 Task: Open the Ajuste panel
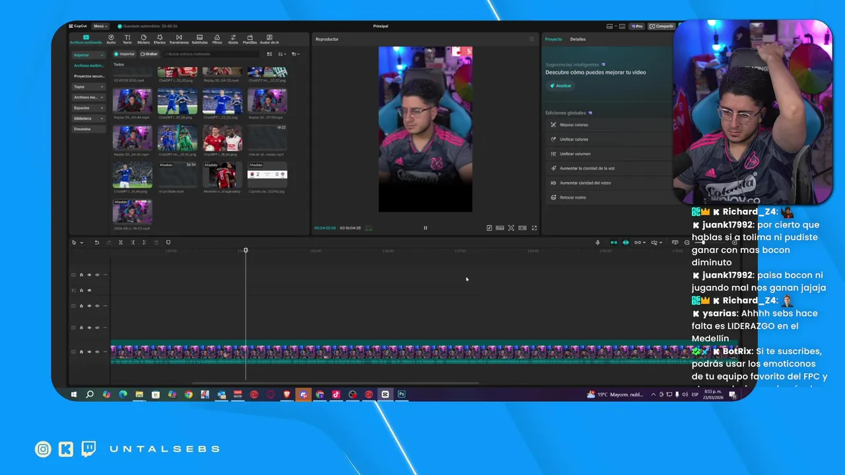233,40
